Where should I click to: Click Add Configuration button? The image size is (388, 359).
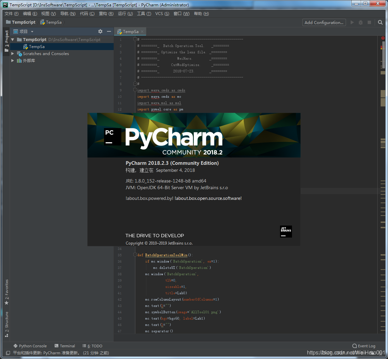[324, 23]
